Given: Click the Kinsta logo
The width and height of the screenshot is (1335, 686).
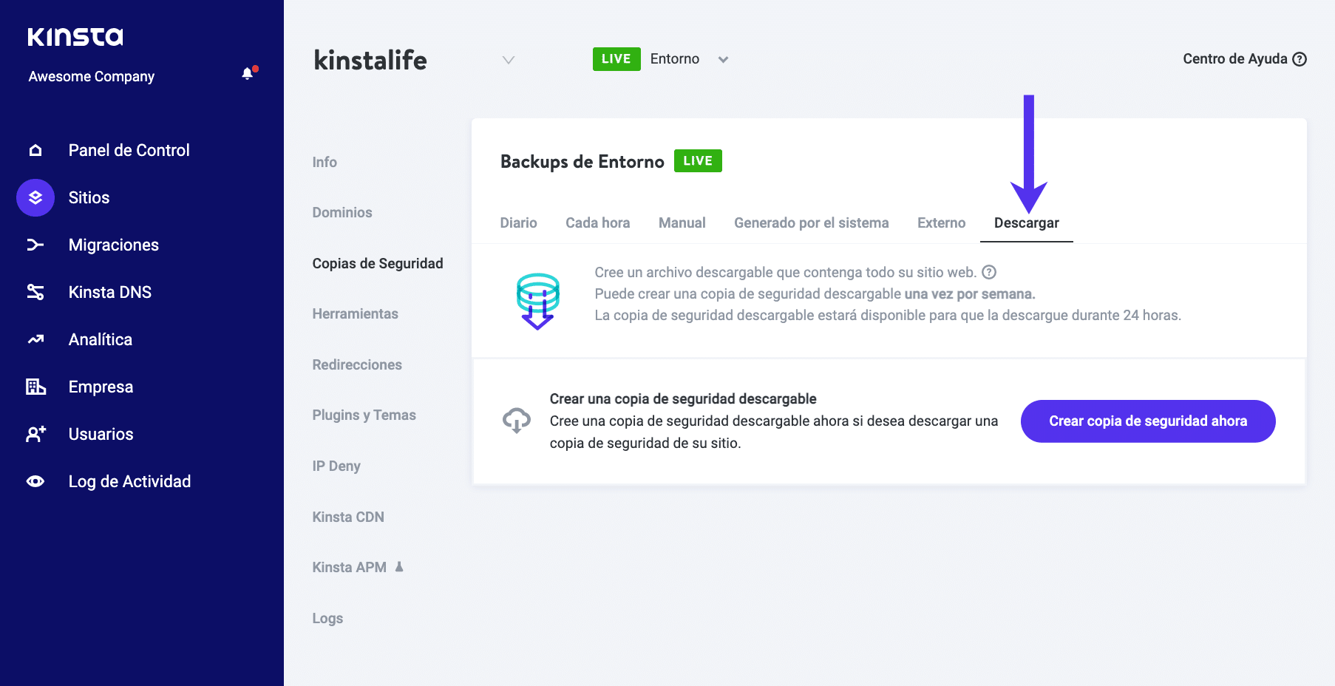Looking at the screenshot, I should [x=75, y=37].
